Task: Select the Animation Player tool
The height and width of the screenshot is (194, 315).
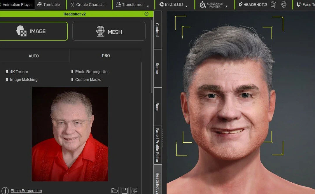Action: (17, 4)
